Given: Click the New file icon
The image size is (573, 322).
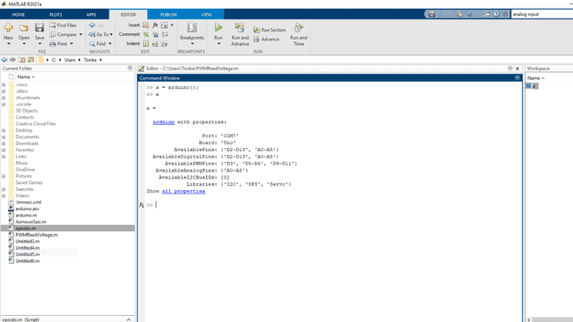Looking at the screenshot, I should 8,28.
